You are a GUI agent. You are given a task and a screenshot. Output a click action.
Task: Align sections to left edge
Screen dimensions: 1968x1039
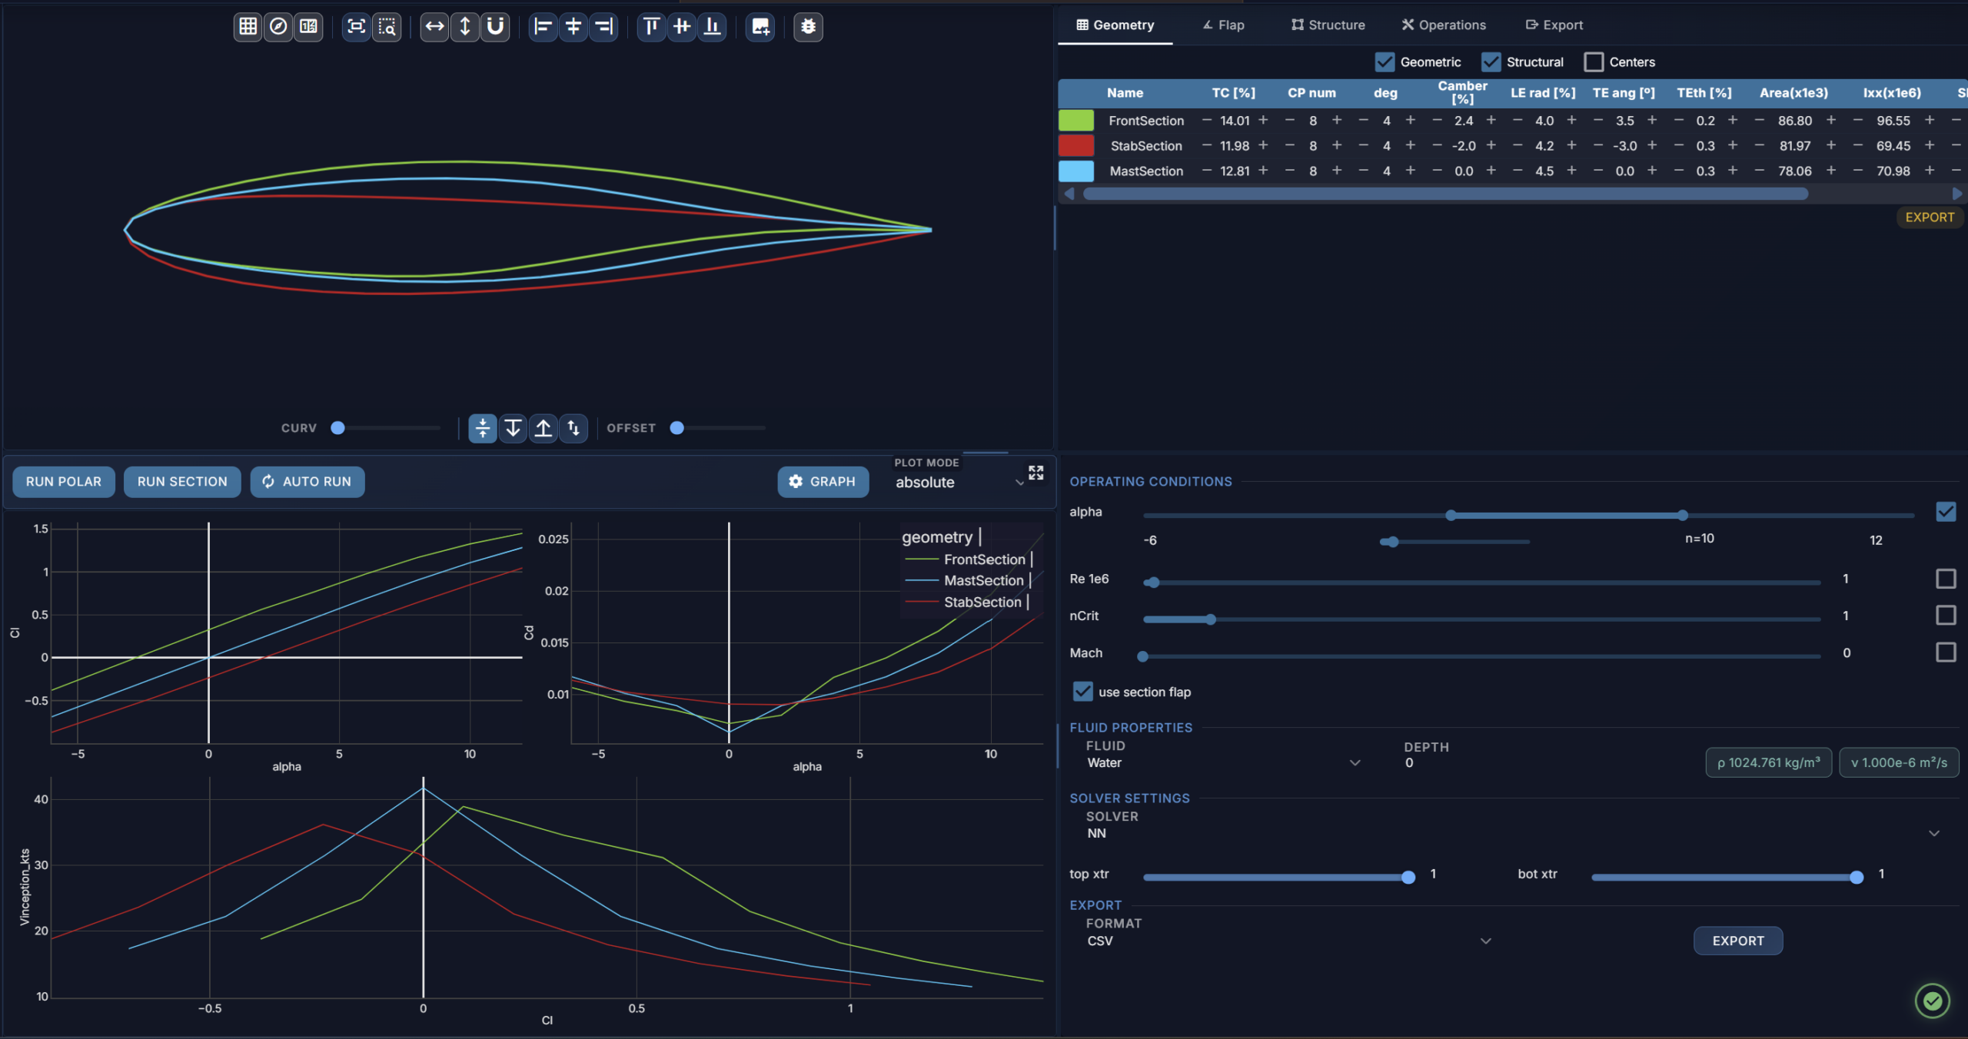click(543, 27)
